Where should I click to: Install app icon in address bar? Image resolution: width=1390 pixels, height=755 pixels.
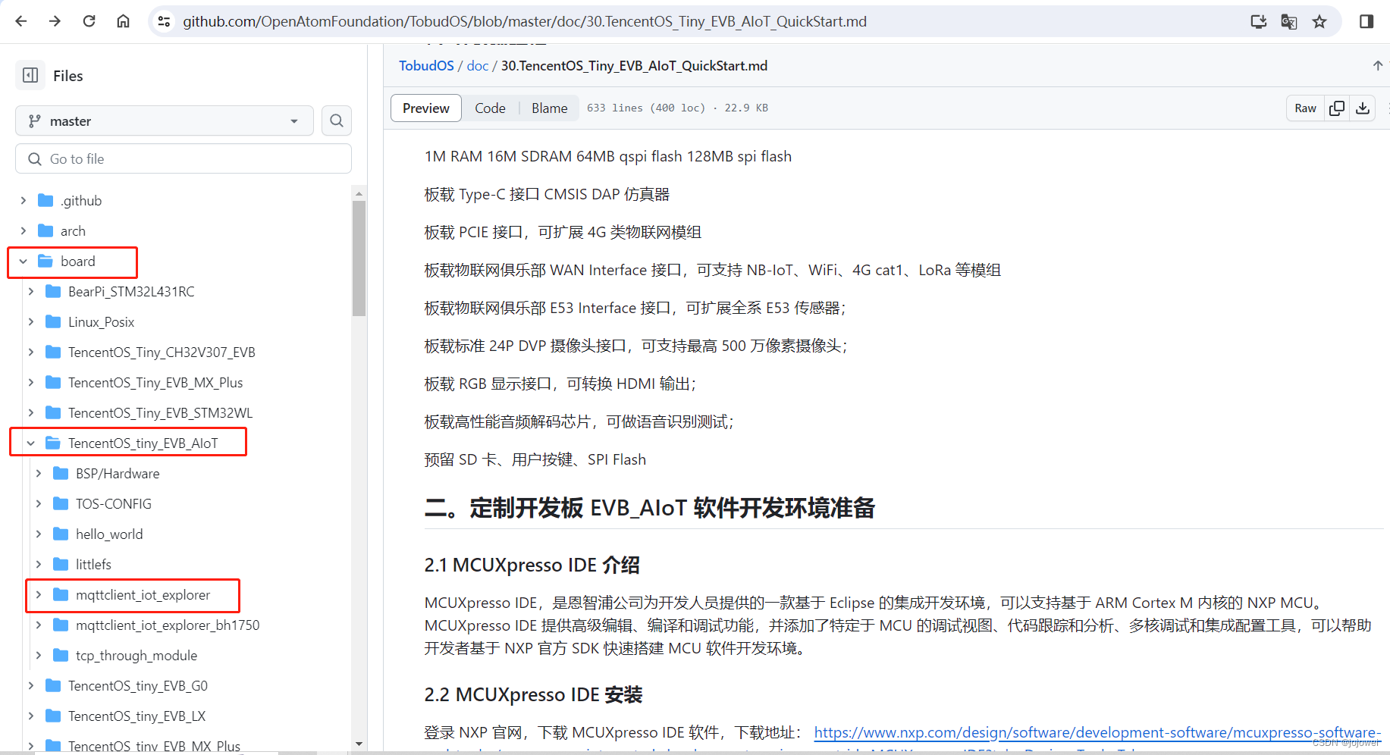[x=1259, y=21]
